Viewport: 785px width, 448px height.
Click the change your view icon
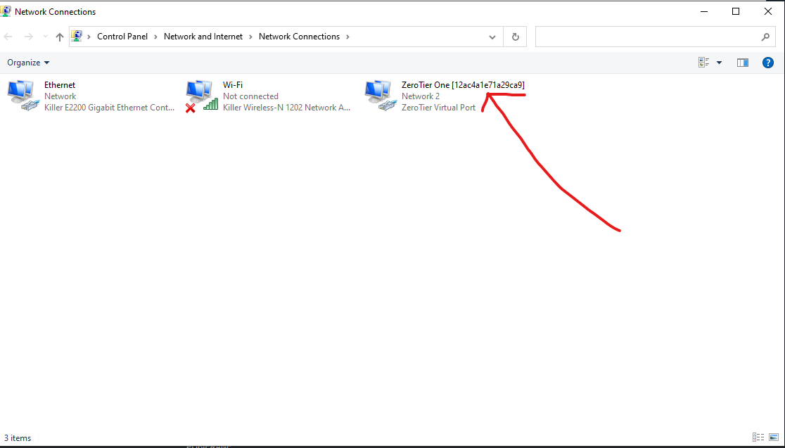[x=704, y=63]
